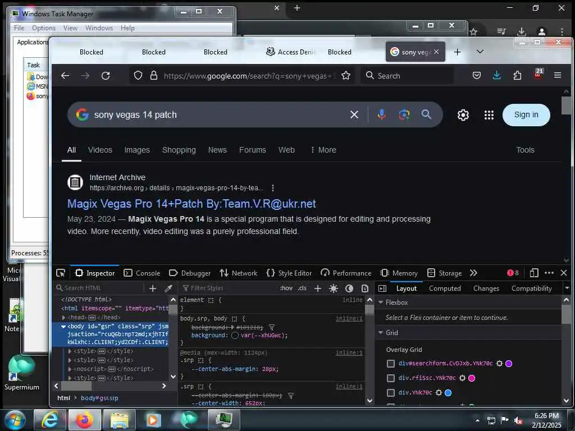Screen dimensions: 575x431
Task: Enable grid overlay for div.YNk70c
Action: 391,392
